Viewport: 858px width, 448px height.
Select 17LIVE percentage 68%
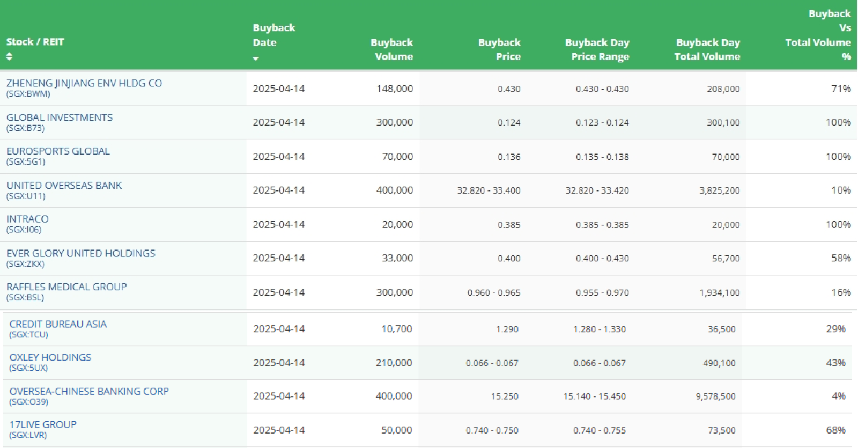[836, 430]
